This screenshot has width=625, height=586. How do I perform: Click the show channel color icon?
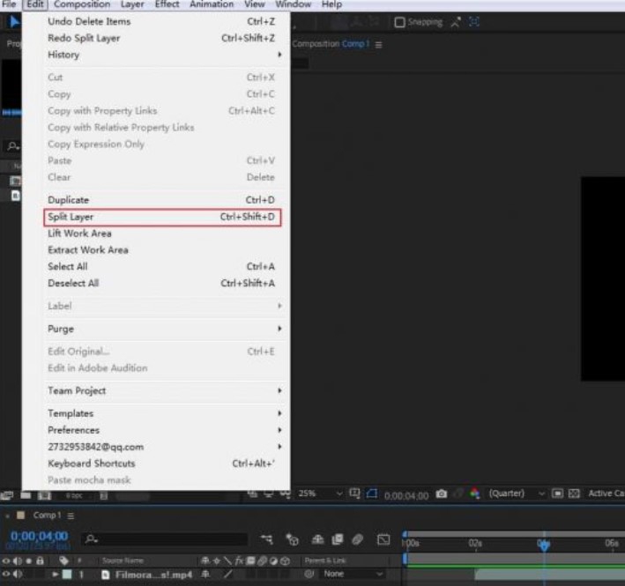tap(473, 494)
